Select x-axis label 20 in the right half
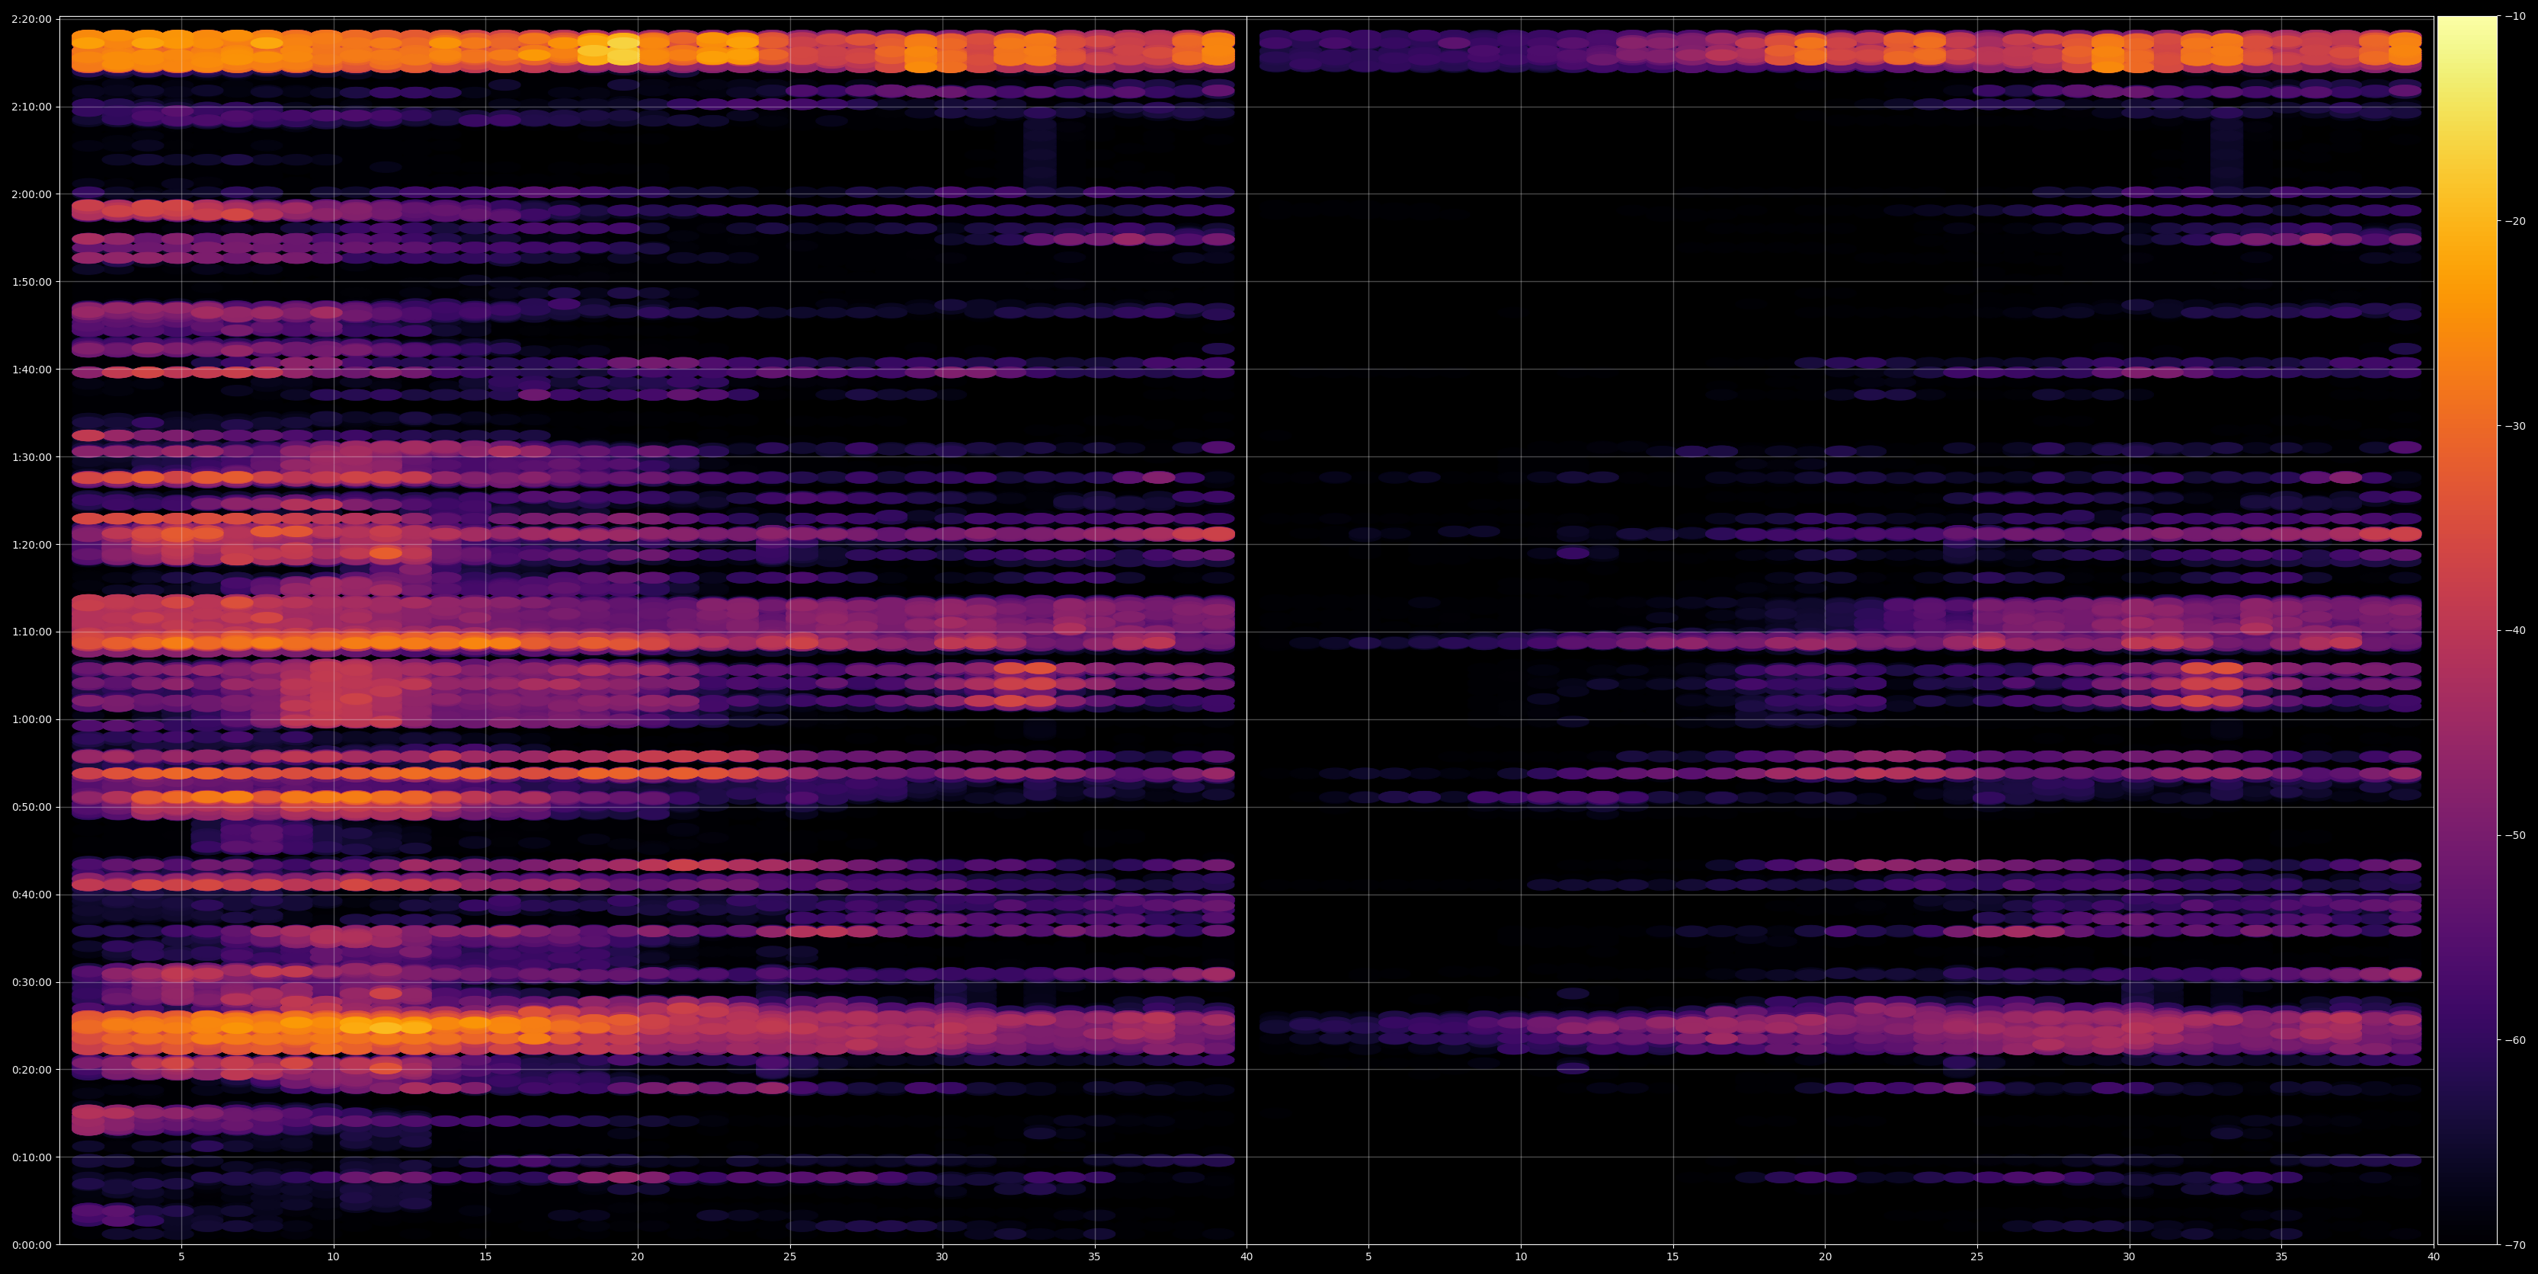Screen dimensions: 2538x1274 tap(1825, 1257)
